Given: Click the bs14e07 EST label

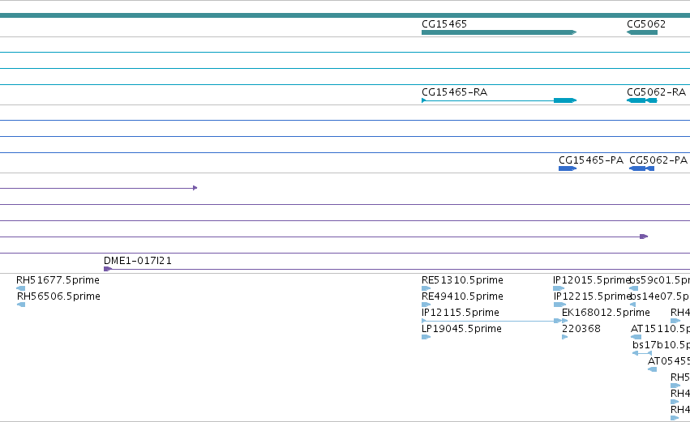Looking at the screenshot, I should pyautogui.click(x=660, y=296).
